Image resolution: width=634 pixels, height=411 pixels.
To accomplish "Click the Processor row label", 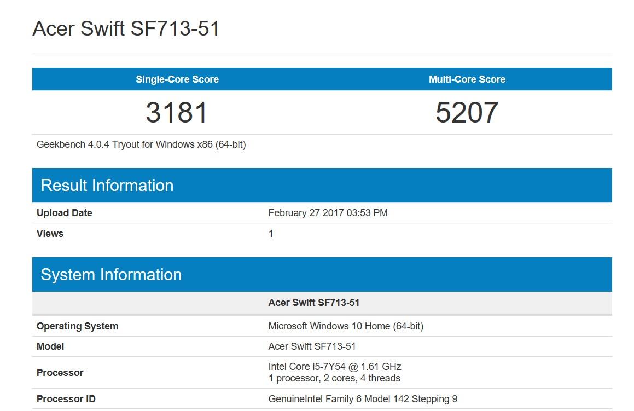I will (60, 373).
